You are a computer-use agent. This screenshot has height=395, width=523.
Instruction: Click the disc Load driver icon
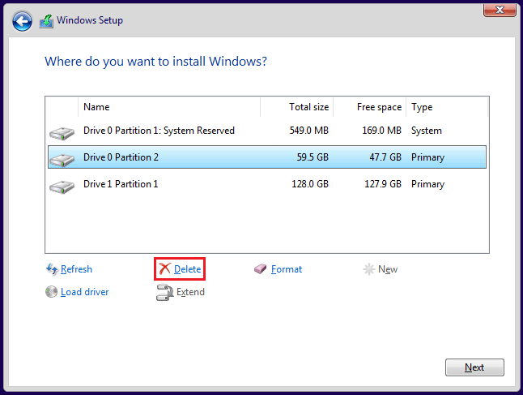(x=51, y=292)
